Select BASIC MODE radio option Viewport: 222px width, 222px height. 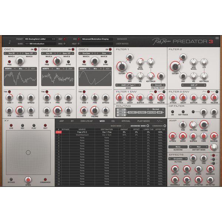(x=124, y=126)
